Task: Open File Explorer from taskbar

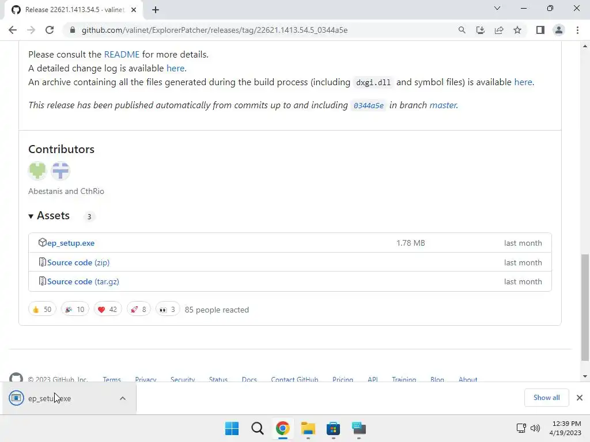Action: click(x=308, y=428)
